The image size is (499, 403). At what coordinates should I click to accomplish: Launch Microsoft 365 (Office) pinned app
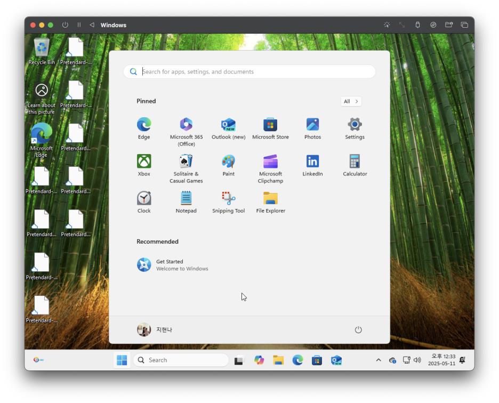point(186,132)
